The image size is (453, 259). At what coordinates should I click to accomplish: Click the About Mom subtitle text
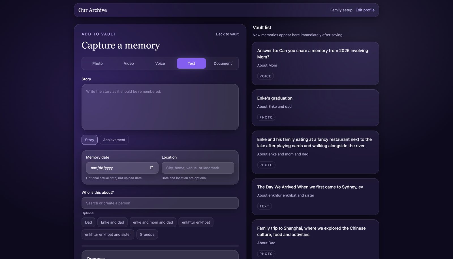point(267,65)
